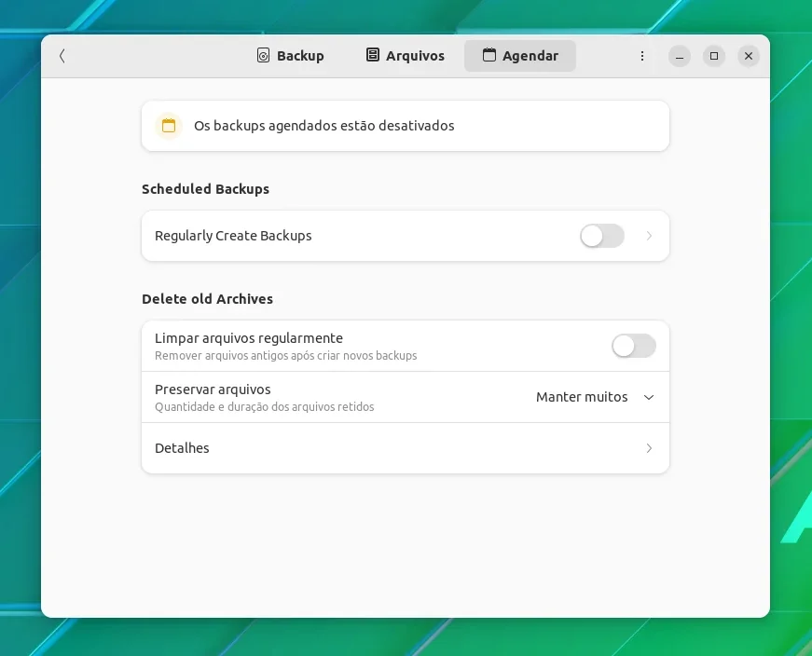Click the Delete old Archives heading

click(207, 299)
